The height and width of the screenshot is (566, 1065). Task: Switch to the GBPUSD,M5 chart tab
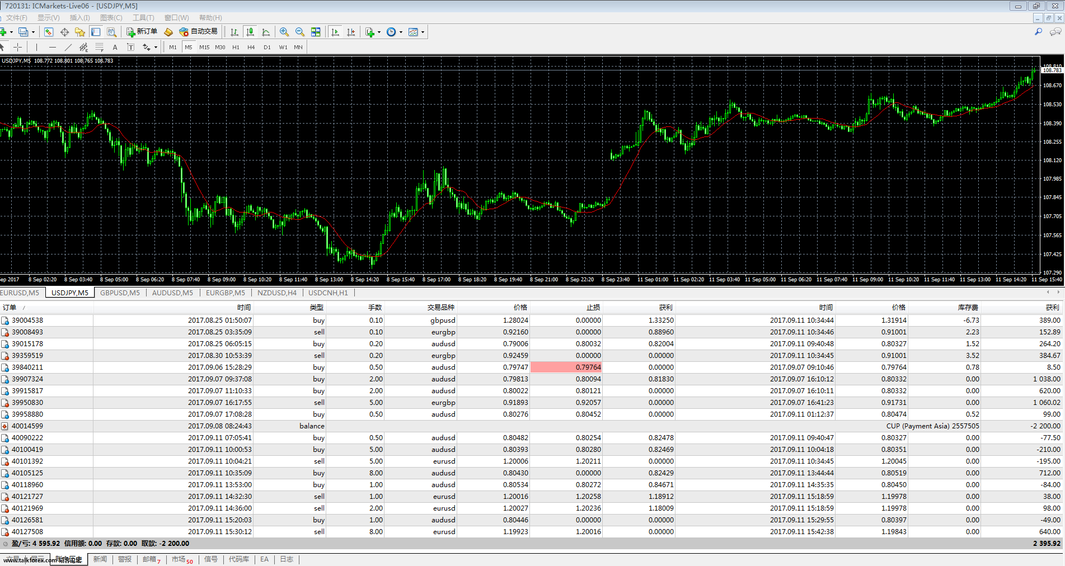click(x=120, y=293)
